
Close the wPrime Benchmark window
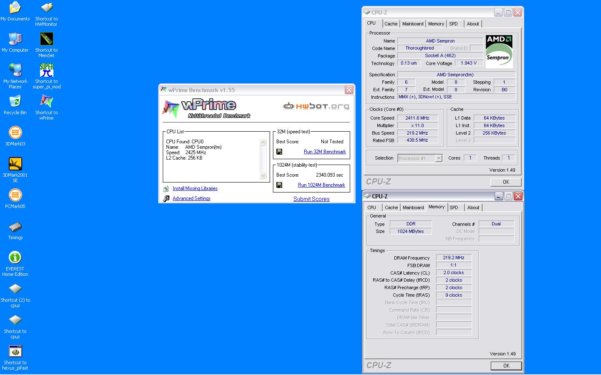(349, 90)
